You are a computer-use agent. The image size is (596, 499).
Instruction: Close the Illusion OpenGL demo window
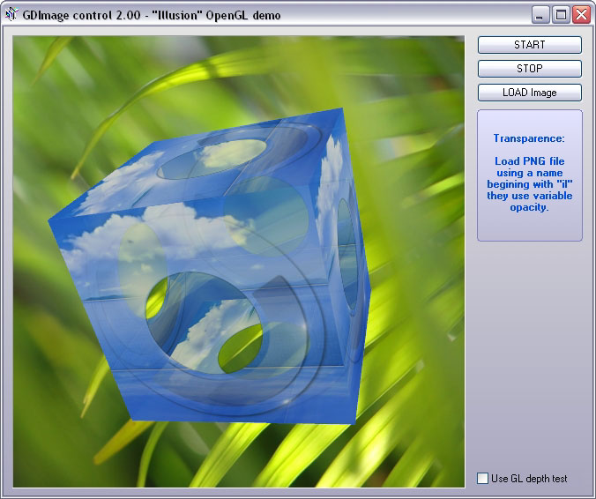581,15
